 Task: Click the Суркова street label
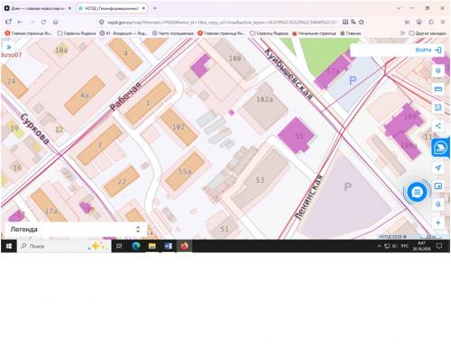(x=35, y=129)
